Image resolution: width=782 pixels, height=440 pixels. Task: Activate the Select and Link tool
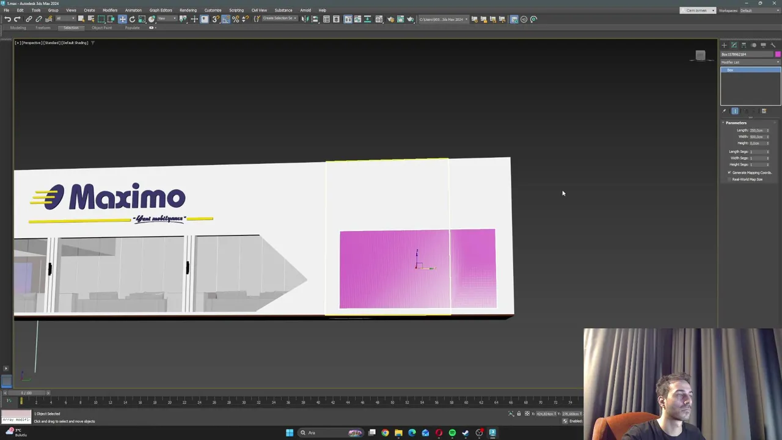(x=29, y=19)
